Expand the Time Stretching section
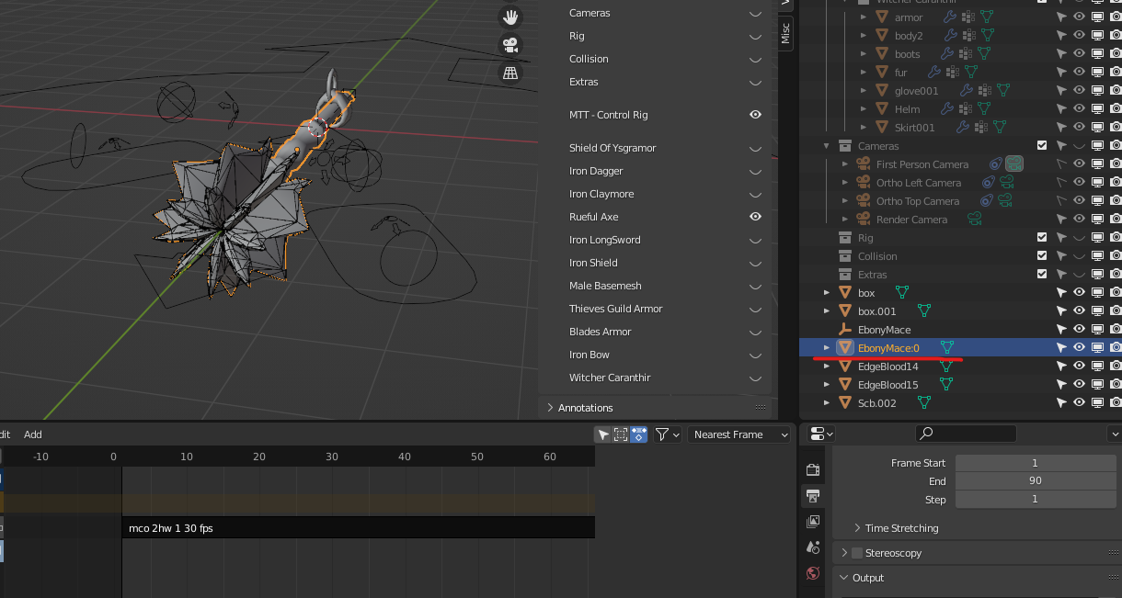1122x598 pixels. 857,528
